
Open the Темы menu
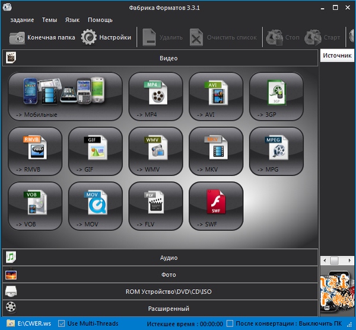tap(49, 20)
